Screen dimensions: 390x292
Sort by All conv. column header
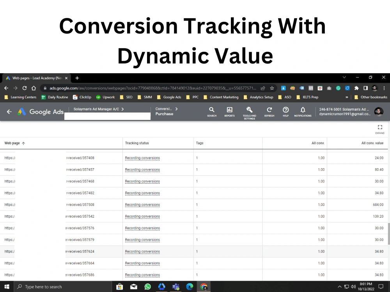coord(318,143)
